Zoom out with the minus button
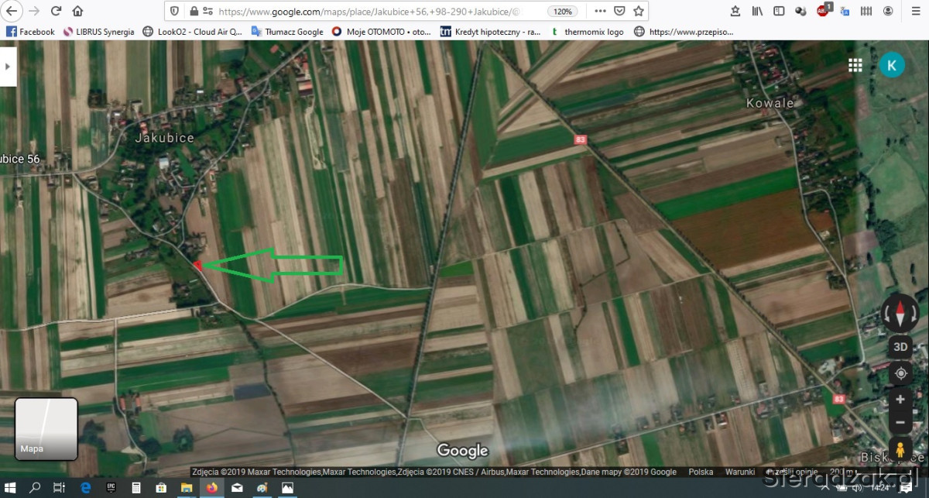The width and height of the screenshot is (929, 498). (900, 423)
